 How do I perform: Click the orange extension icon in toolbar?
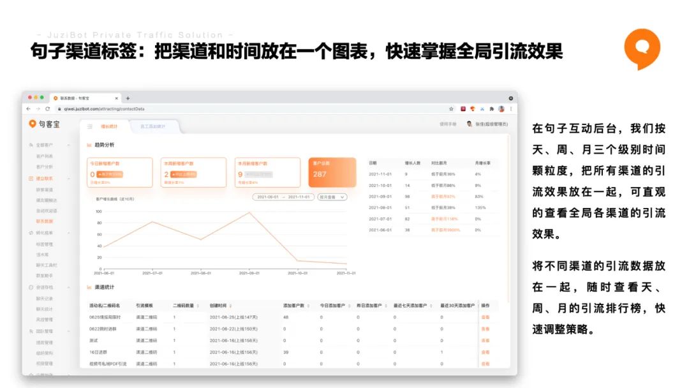pos(472,109)
